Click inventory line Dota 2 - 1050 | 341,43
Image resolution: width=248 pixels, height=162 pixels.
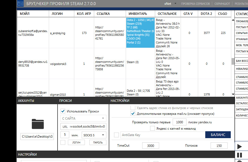pos(141,20)
